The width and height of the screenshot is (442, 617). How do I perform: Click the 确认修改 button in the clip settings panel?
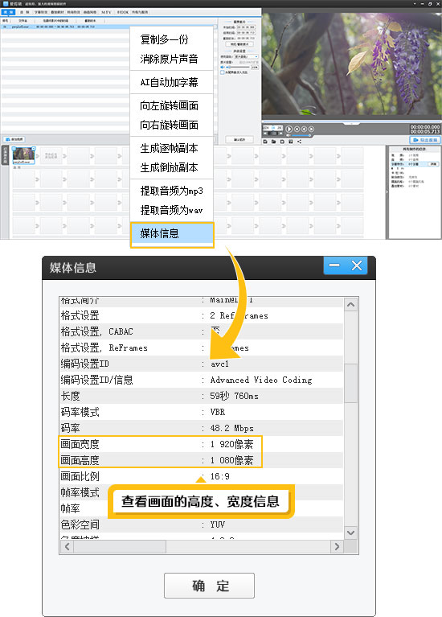coord(239,139)
